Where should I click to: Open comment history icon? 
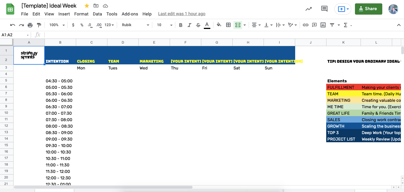point(324,9)
